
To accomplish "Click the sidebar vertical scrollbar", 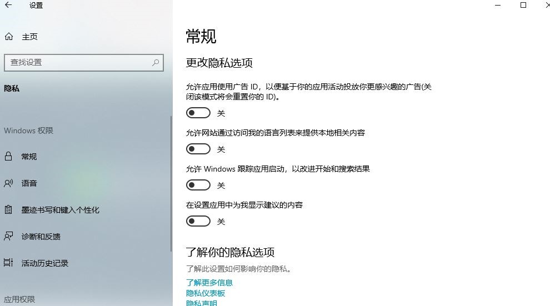I will click(x=171, y=183).
